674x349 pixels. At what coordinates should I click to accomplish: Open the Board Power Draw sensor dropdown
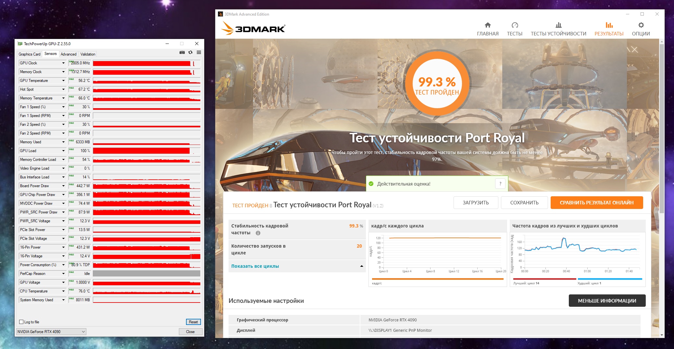pos(63,186)
